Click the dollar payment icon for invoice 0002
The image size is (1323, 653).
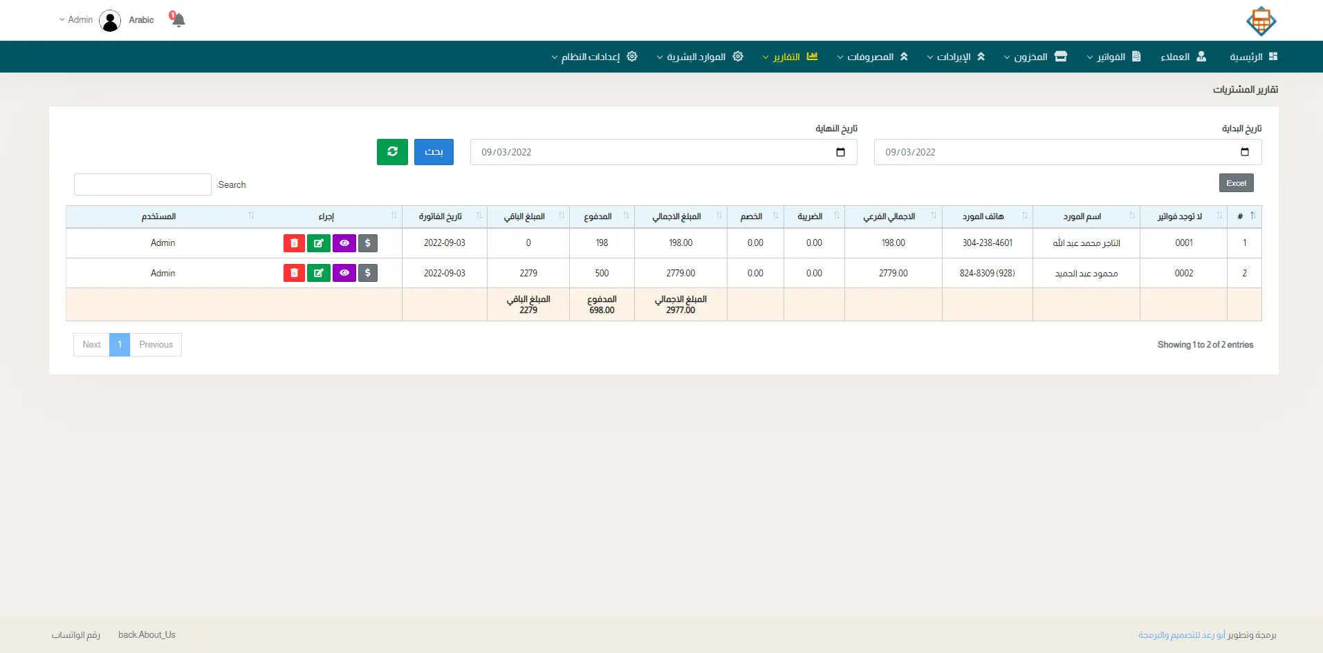[368, 273]
